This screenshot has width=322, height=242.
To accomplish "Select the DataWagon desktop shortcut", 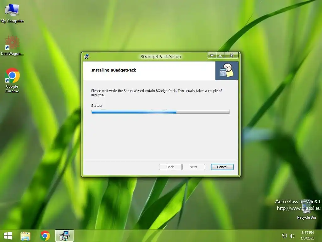I will point(12,46).
